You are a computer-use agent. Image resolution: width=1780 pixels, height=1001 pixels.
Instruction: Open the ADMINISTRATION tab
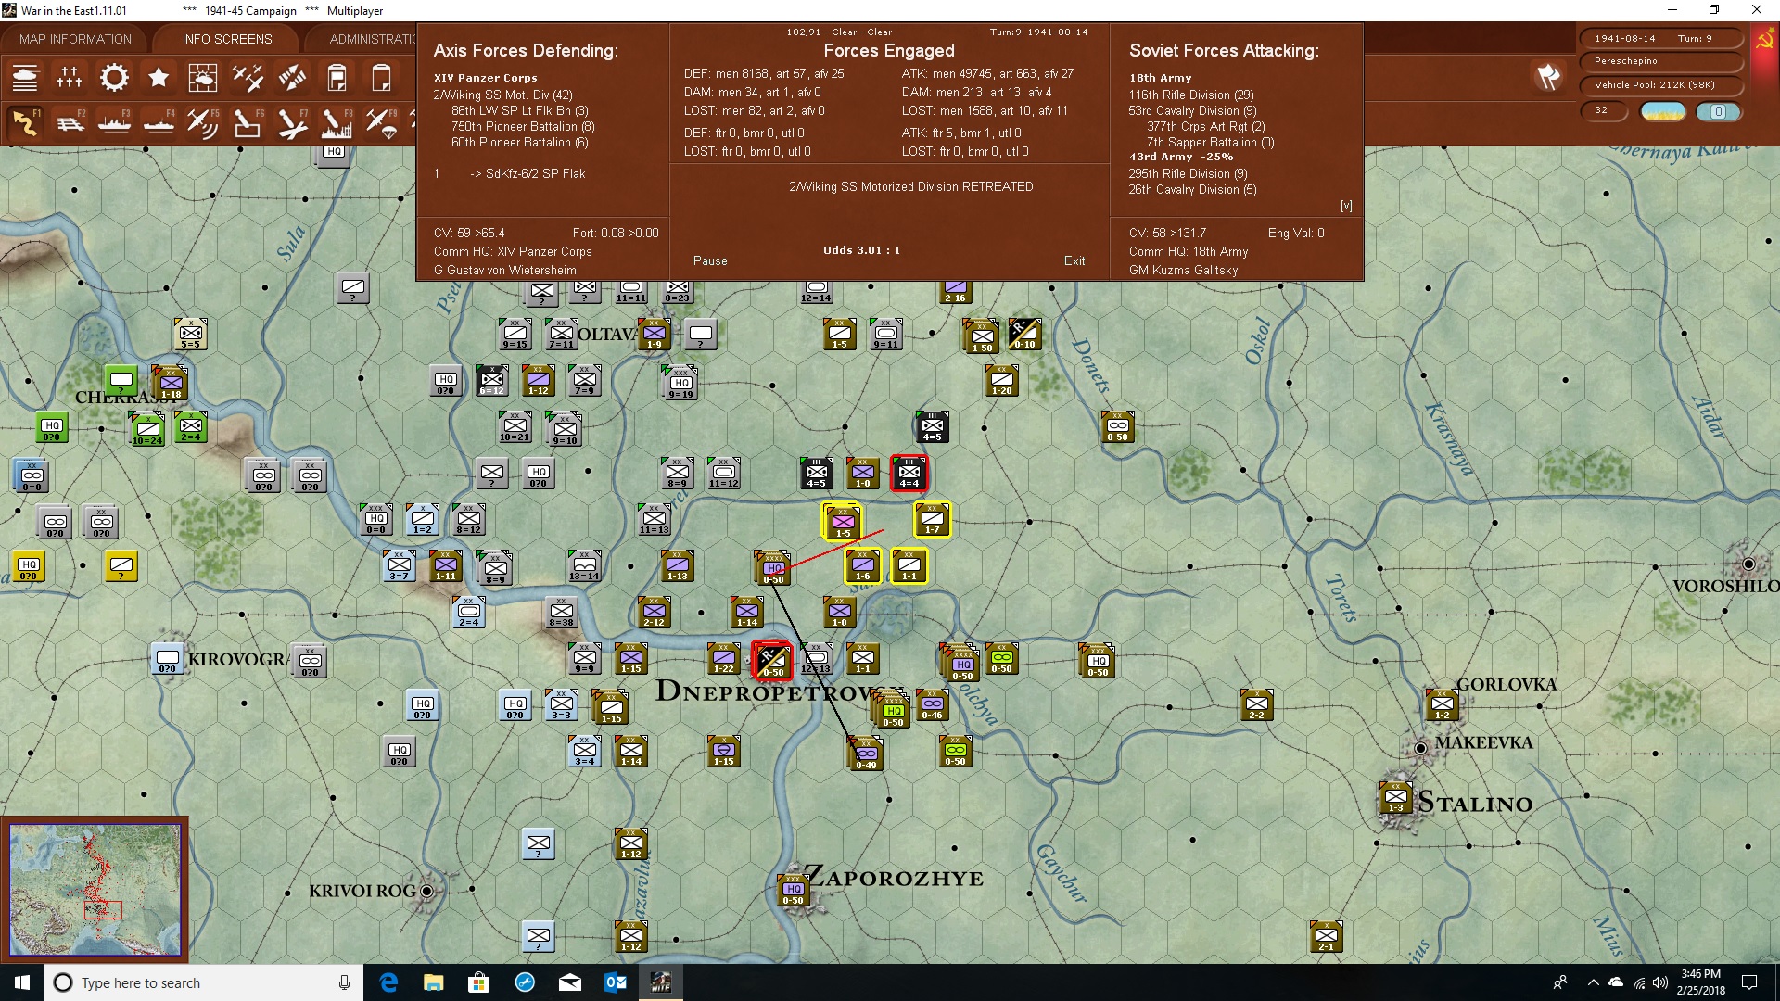[371, 39]
